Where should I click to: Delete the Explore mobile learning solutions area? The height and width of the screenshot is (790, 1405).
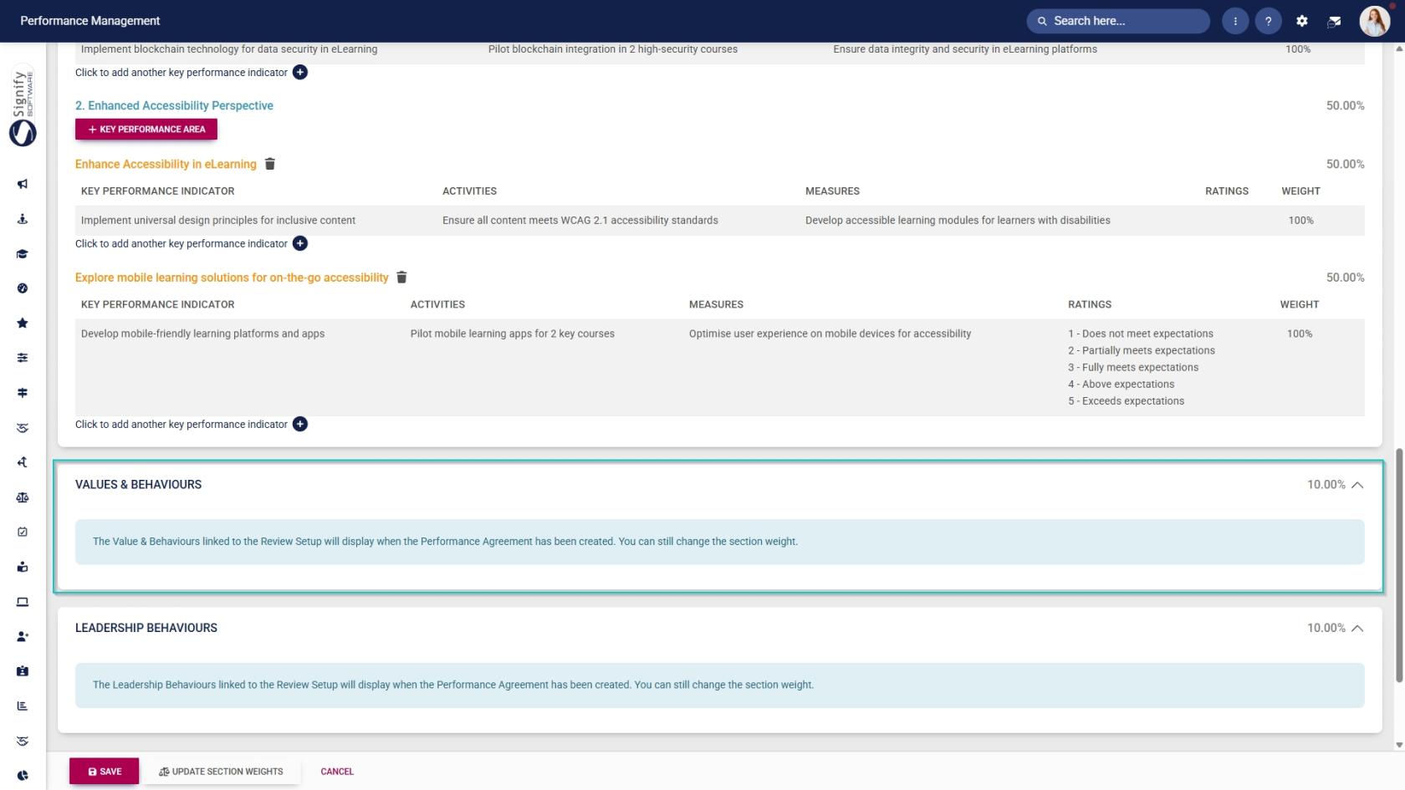(x=401, y=278)
